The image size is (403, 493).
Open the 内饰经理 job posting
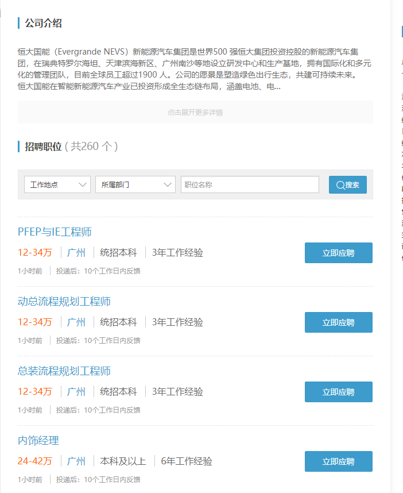tap(38, 441)
